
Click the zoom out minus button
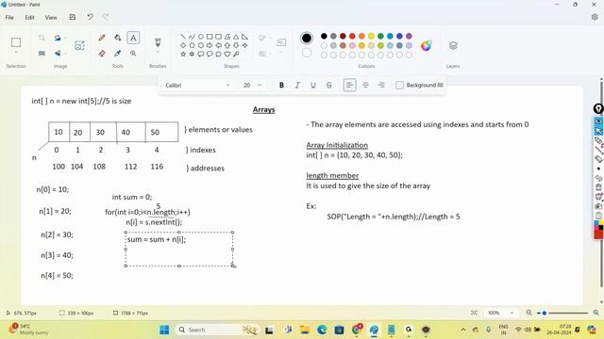click(x=528, y=313)
